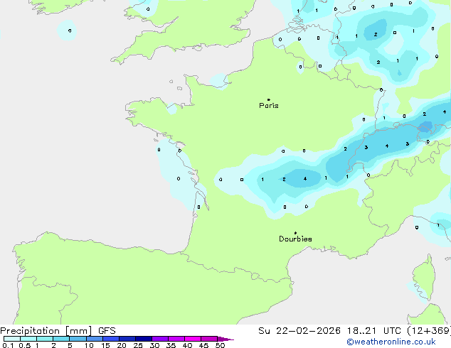Pick the 20–25 mm legend color
Viewport: 451px width, 348px height.
[127, 339]
